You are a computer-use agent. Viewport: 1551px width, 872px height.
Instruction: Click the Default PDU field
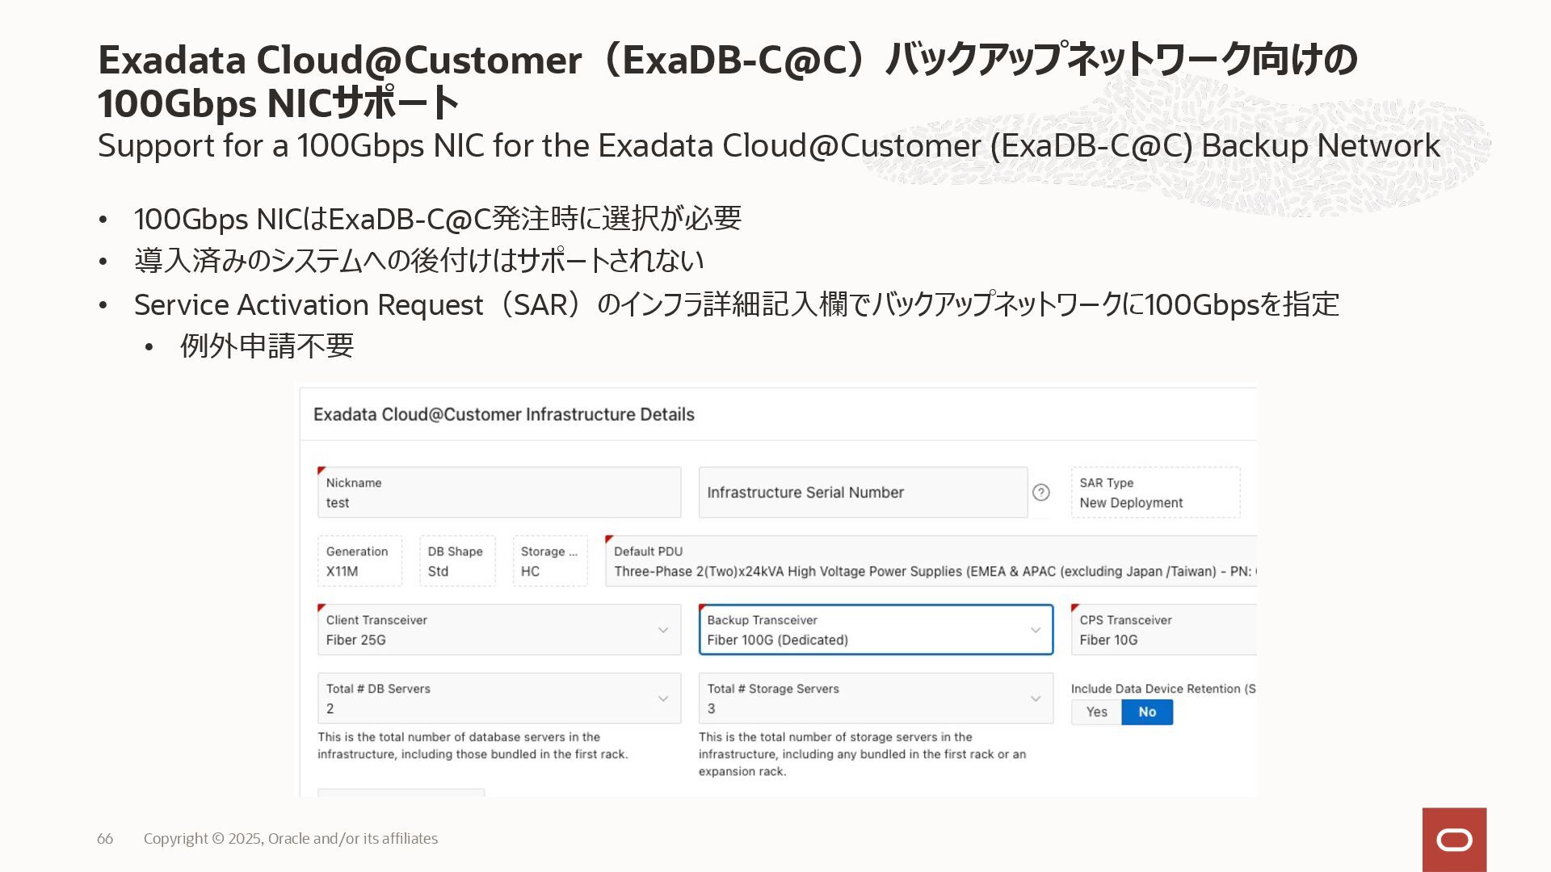929,561
